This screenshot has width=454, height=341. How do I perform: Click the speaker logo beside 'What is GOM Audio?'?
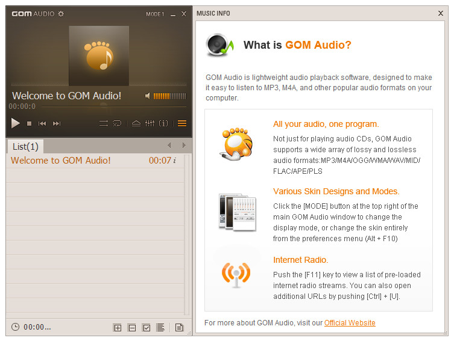pyautogui.click(x=219, y=45)
